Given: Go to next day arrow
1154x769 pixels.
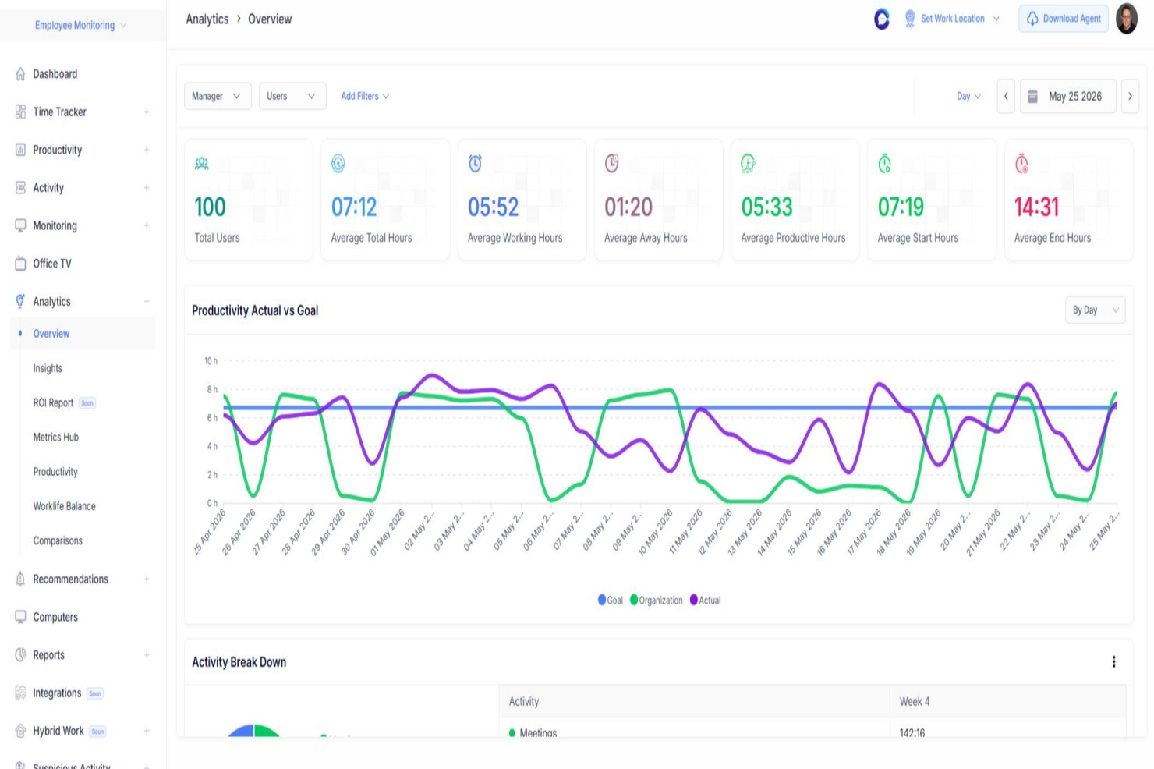Looking at the screenshot, I should 1130,97.
